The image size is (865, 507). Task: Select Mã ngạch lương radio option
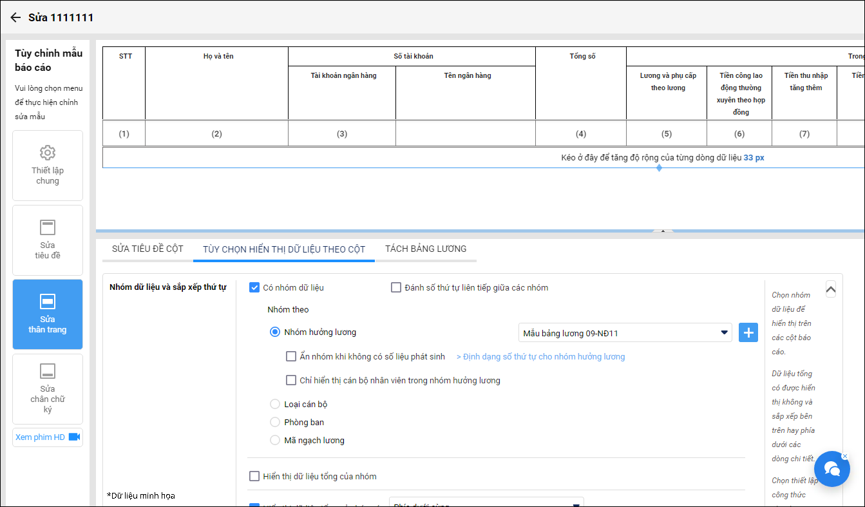tap(275, 440)
